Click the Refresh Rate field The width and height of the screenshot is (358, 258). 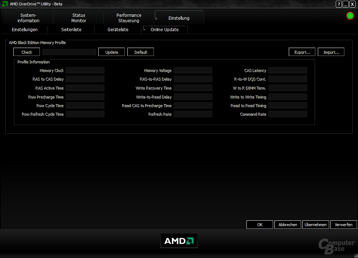[193, 114]
